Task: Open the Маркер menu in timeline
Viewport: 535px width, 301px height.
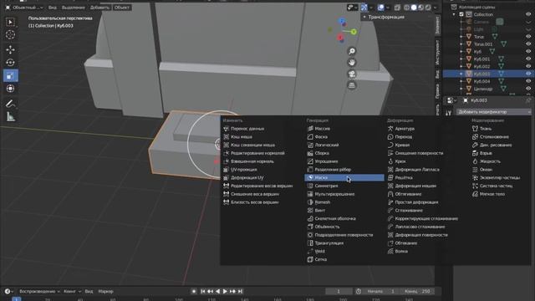Action: (x=106, y=292)
